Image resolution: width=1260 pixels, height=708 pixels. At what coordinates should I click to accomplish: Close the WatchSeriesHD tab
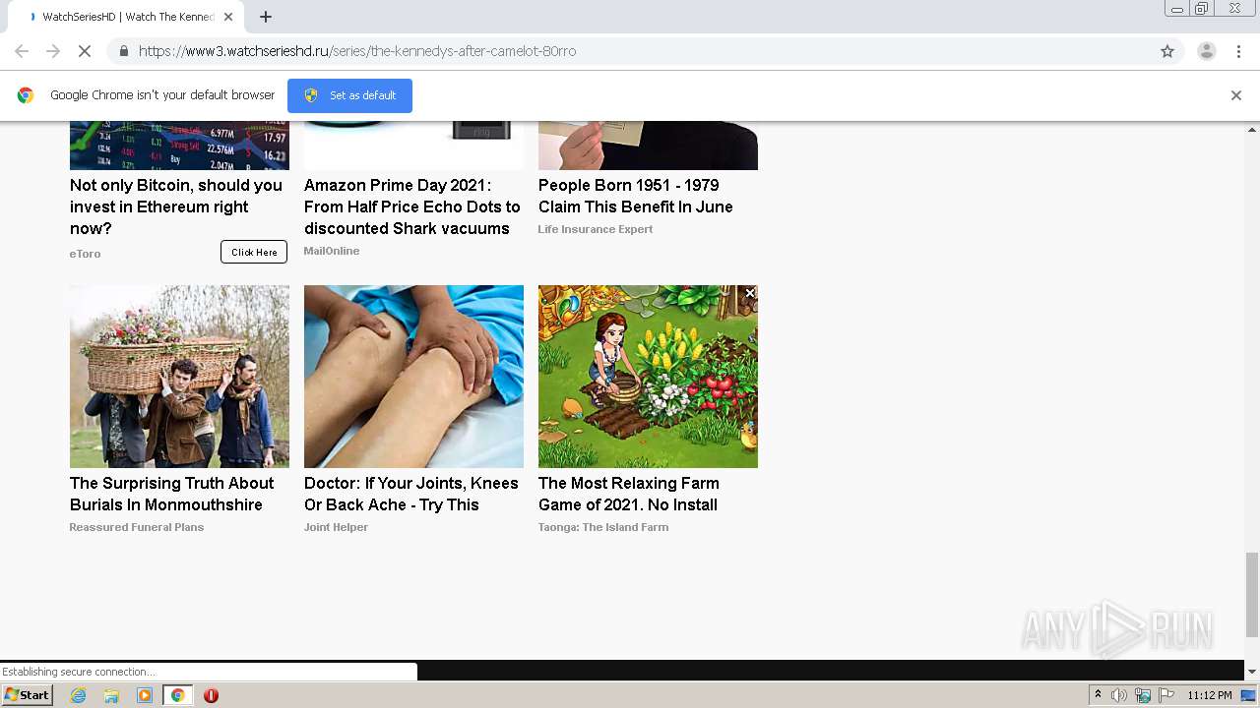pos(228,17)
